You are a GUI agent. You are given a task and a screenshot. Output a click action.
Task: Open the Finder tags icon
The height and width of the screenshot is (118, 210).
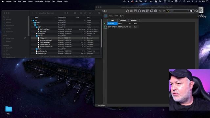pyautogui.click(x=85, y=13)
